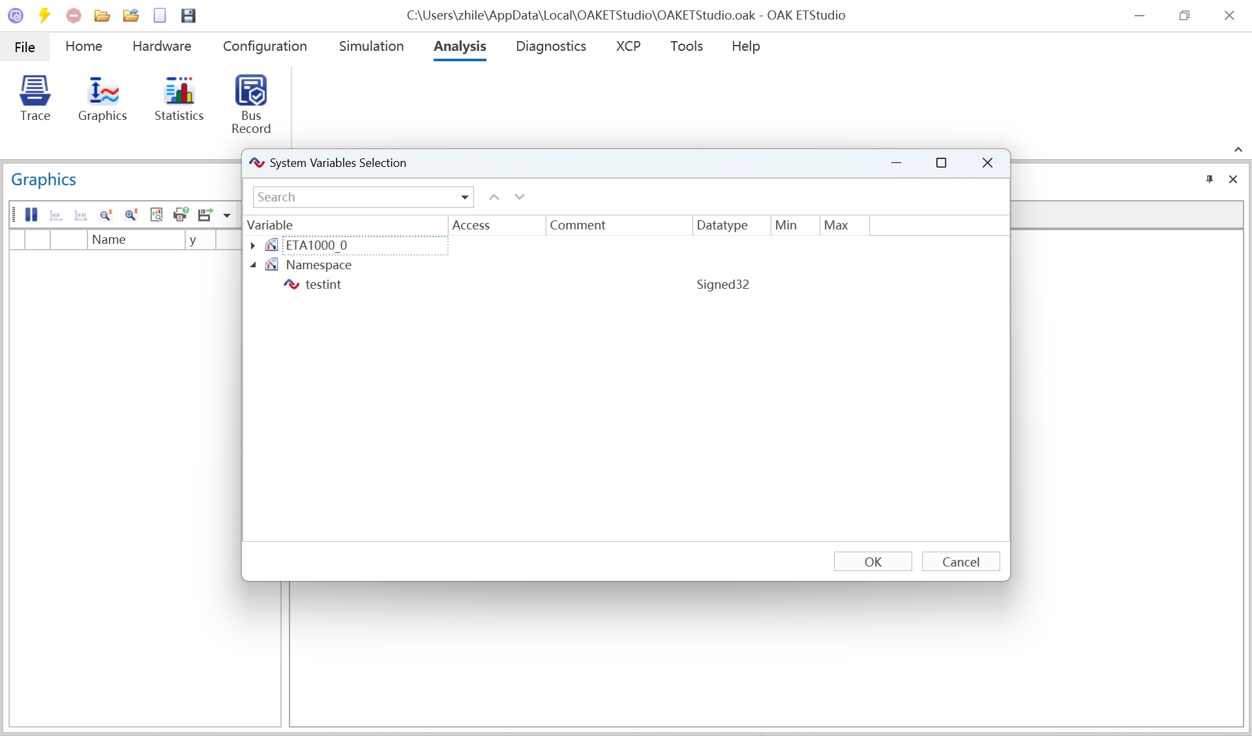This screenshot has width=1252, height=736.
Task: Click the Bus Record icon
Action: [x=251, y=104]
